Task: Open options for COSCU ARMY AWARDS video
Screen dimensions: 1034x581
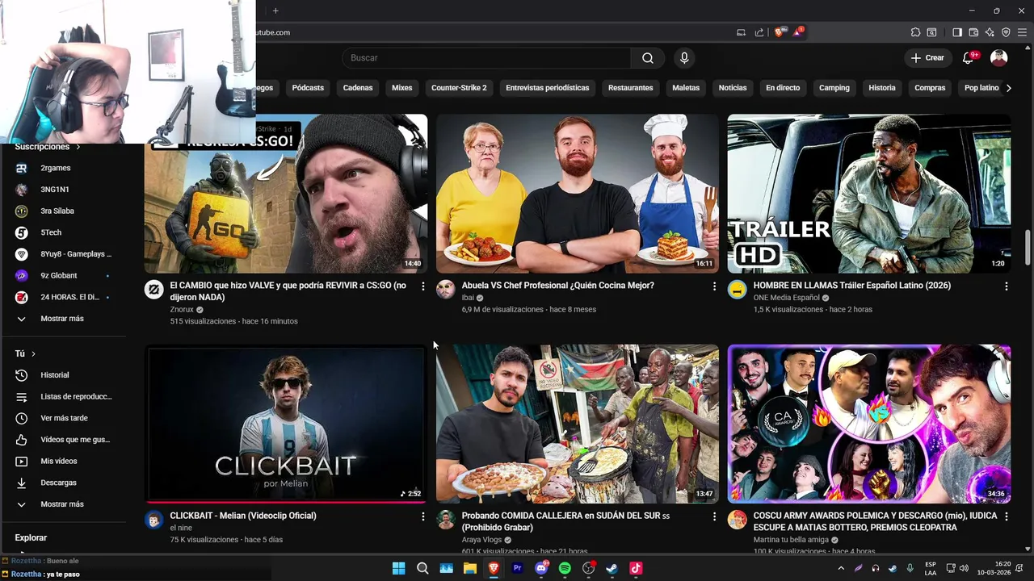Action: pyautogui.click(x=1006, y=516)
